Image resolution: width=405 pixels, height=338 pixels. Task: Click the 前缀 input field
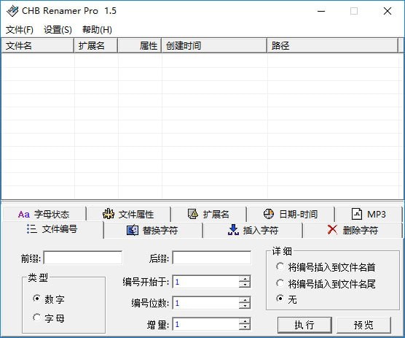coord(82,258)
